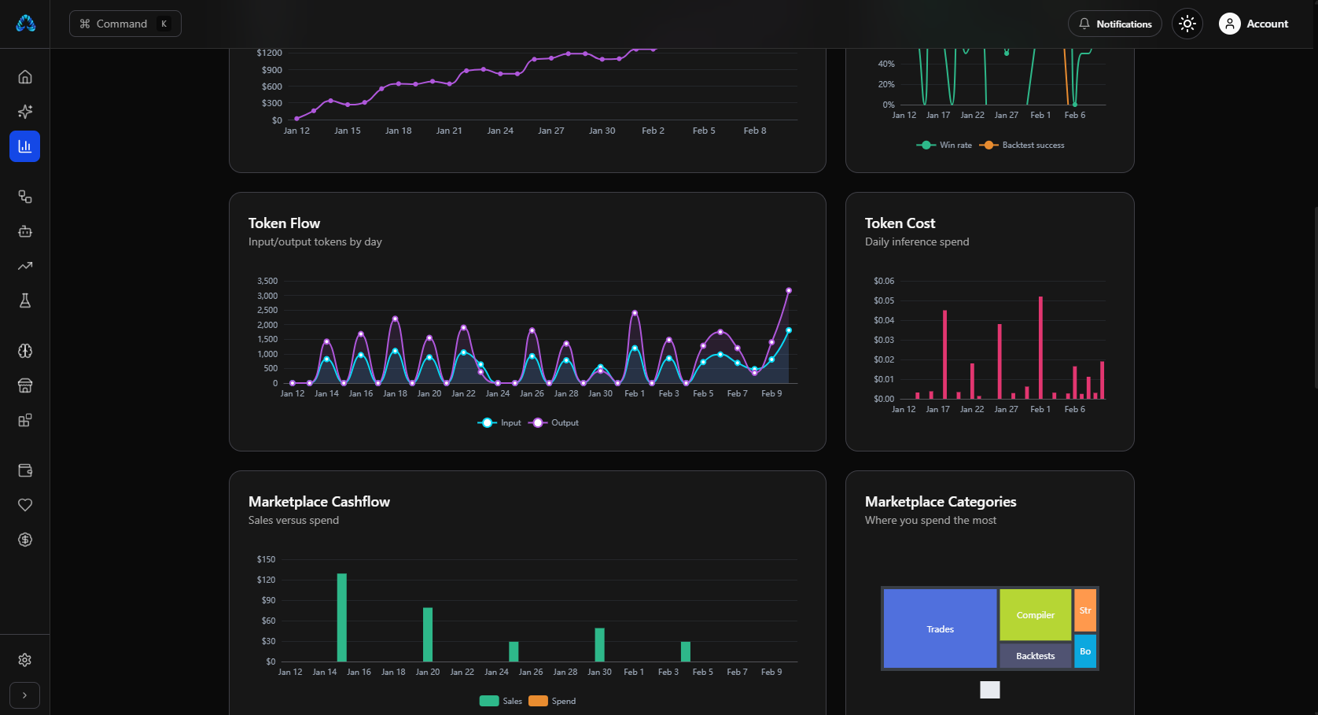Screen dimensions: 1318x715
Task: Open the workflow nodes sidebar icon
Action: 25,197
